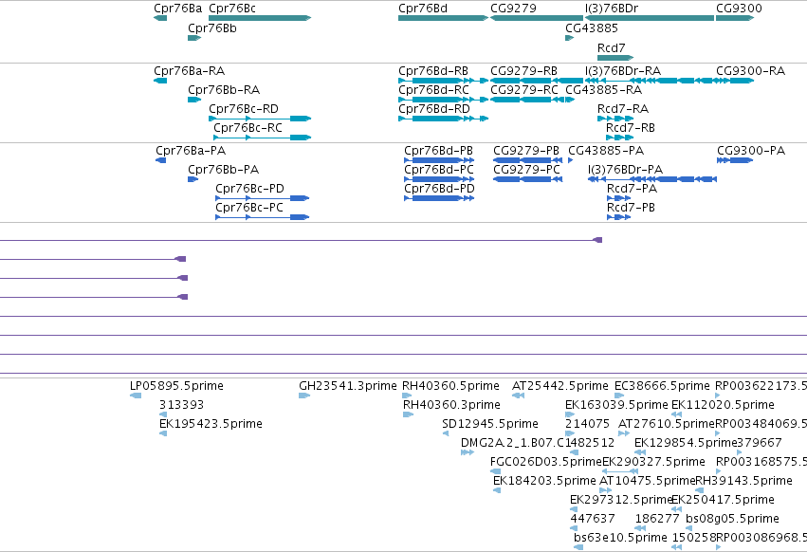This screenshot has width=807, height=552.
Task: Click the Cpr76Bd gene bar
Action: (443, 18)
